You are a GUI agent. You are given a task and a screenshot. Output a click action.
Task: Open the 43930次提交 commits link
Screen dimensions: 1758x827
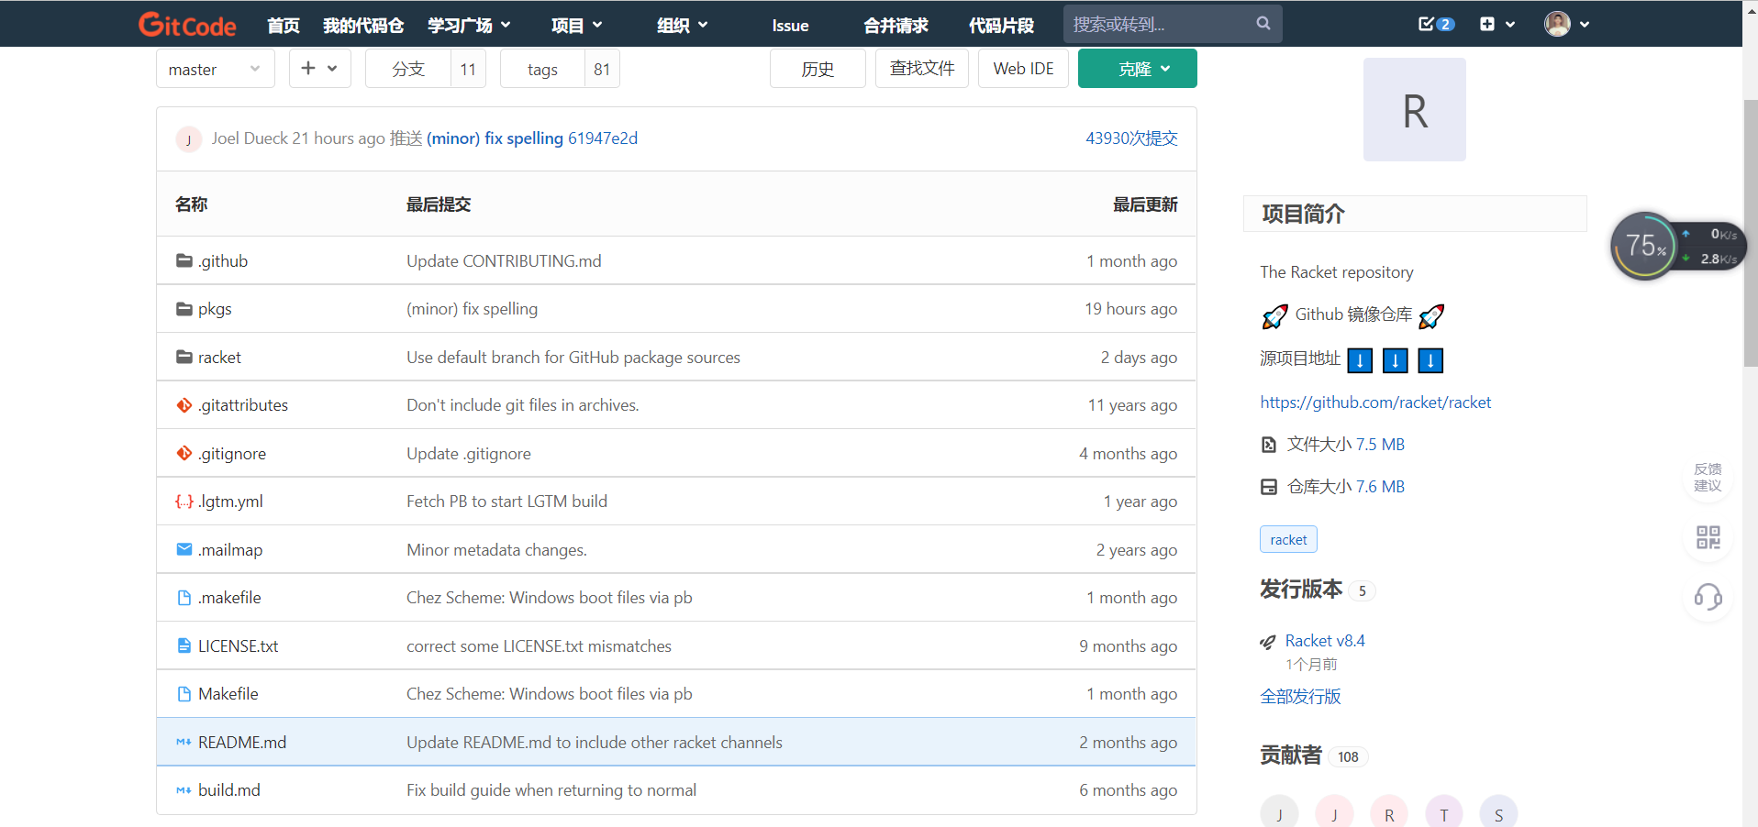coord(1131,138)
